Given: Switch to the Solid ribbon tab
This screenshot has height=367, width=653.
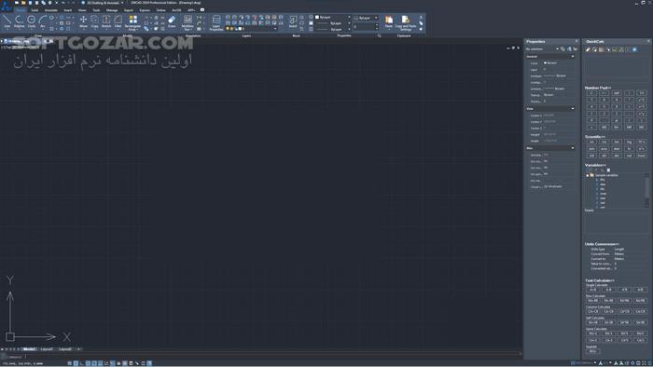Looking at the screenshot, I should tap(35, 10).
